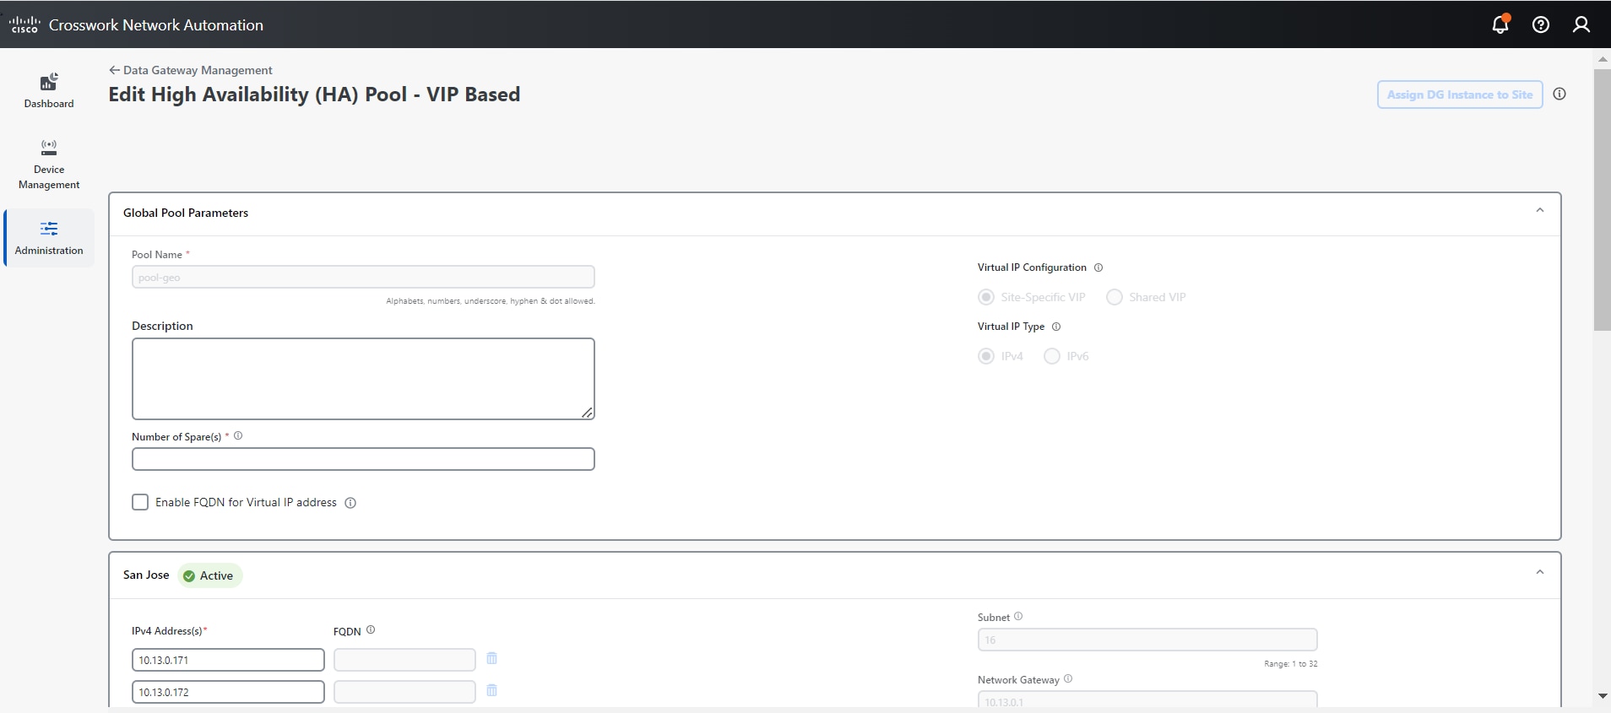The height and width of the screenshot is (713, 1611).
Task: Collapse the Global Pool Parameters section
Action: 1540,210
